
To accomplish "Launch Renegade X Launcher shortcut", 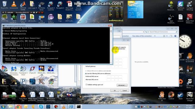I will point(51,5).
